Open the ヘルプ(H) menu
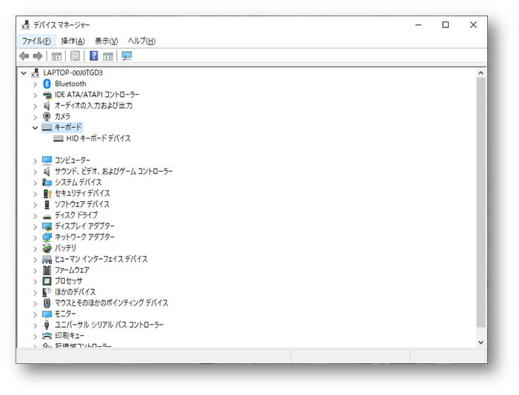 click(141, 41)
